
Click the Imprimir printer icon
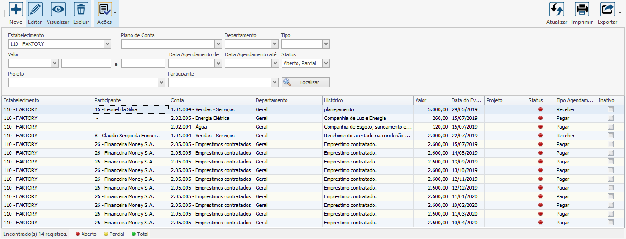point(582,10)
